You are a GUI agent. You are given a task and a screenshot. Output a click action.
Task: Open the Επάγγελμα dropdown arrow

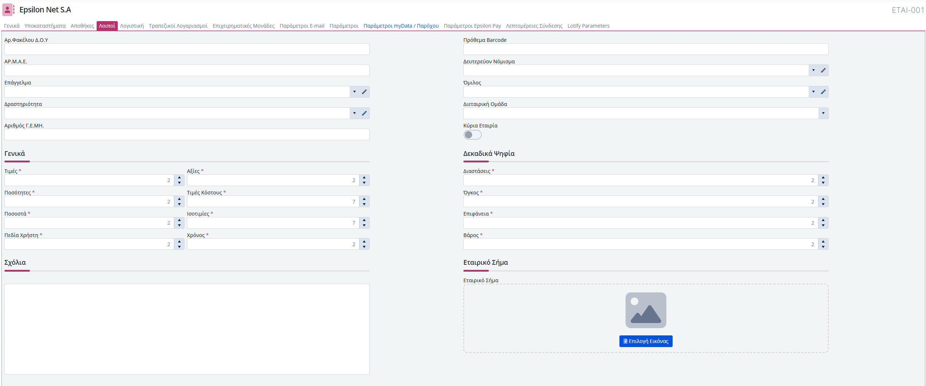(354, 92)
